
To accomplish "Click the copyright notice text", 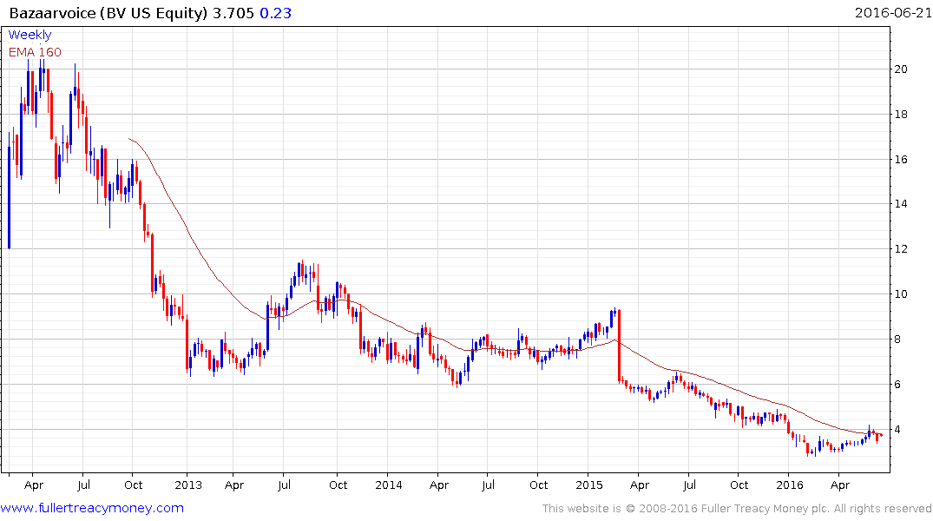I will [737, 509].
